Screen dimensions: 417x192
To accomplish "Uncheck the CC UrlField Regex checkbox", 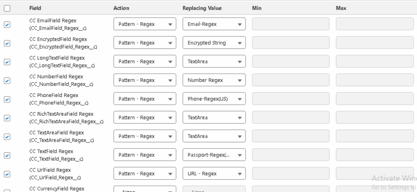I will coord(7,174).
